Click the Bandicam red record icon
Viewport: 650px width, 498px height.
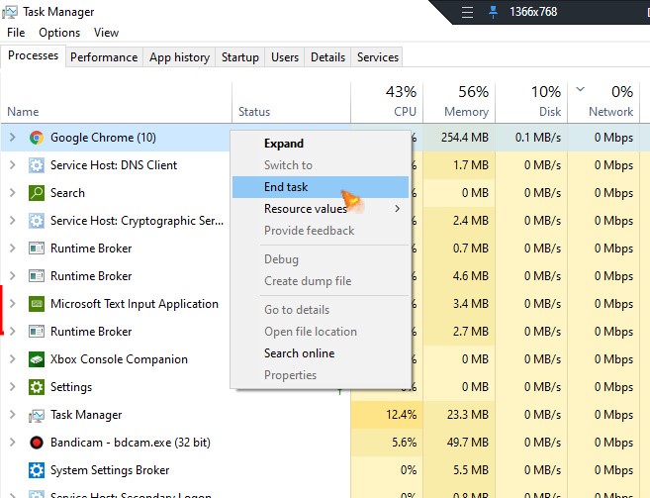[x=37, y=443]
